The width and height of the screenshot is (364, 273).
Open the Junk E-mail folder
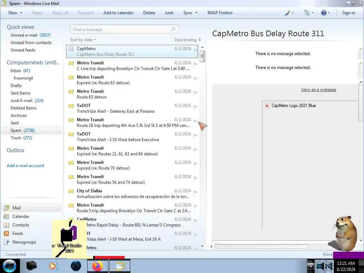[x=27, y=101]
